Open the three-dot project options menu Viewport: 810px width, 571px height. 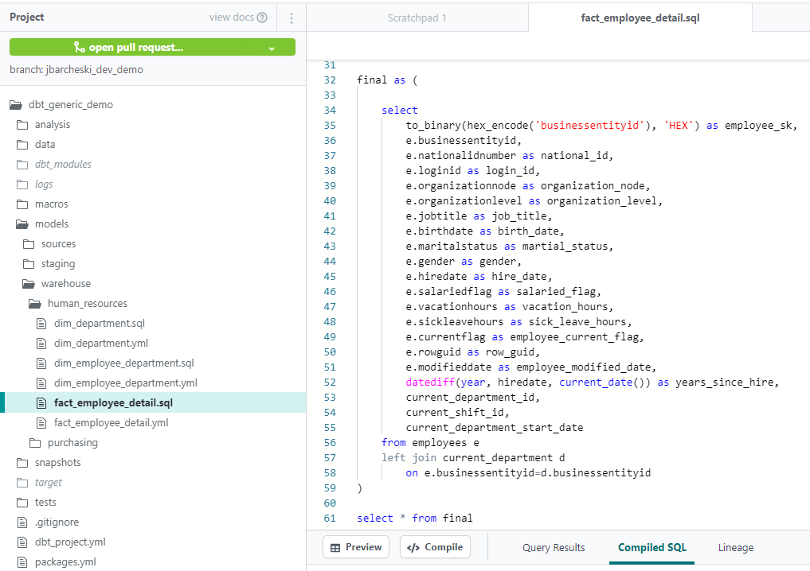pos(292,18)
